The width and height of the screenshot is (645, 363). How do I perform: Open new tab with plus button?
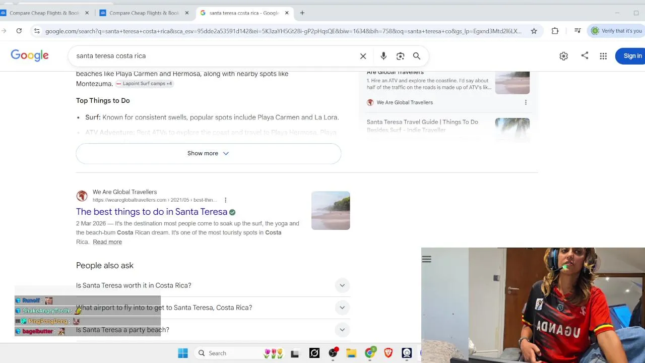click(302, 13)
